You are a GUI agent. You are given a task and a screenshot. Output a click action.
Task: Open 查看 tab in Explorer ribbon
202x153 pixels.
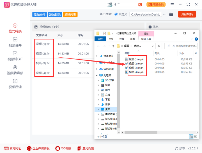pyautogui.click(x=132, y=39)
